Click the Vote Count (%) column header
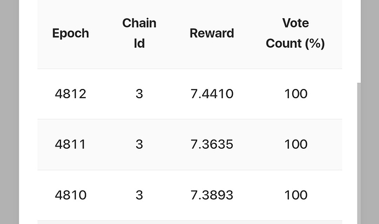Image resolution: width=379 pixels, height=224 pixels. 296,33
